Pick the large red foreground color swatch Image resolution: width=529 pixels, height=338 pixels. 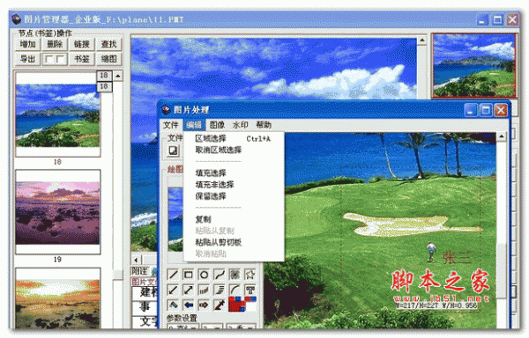[x=235, y=305]
